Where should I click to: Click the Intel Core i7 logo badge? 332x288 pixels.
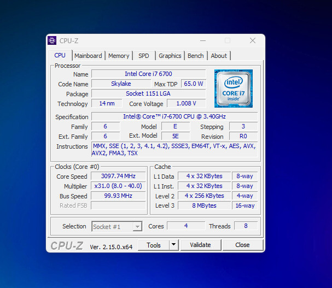234,89
